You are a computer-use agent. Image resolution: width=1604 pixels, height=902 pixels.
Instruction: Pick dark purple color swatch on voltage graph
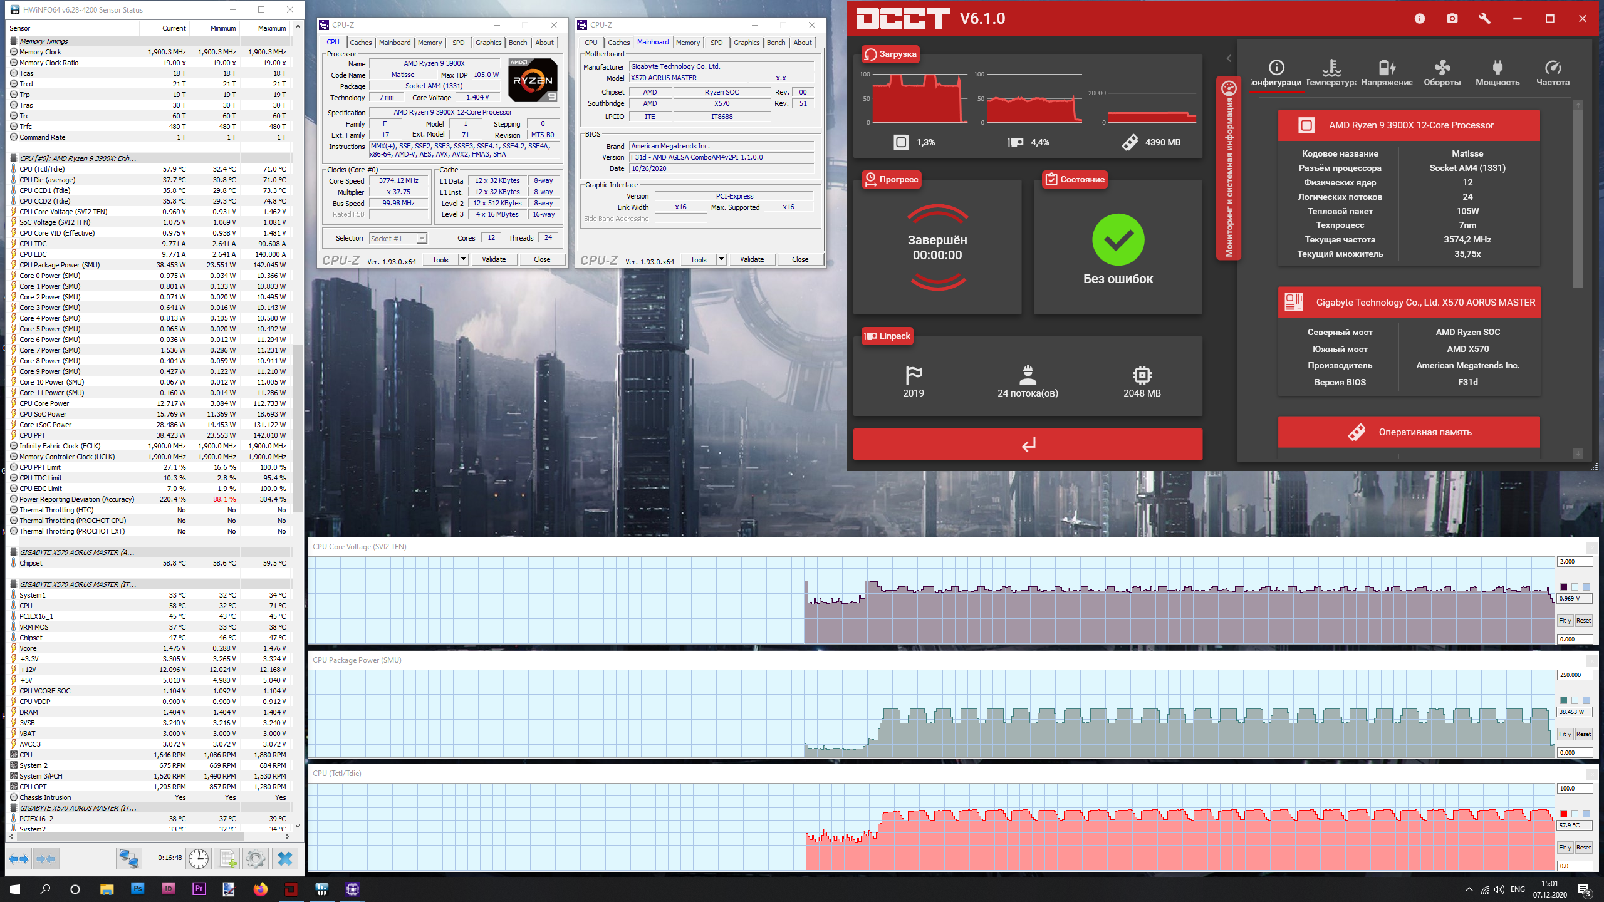point(1564,587)
